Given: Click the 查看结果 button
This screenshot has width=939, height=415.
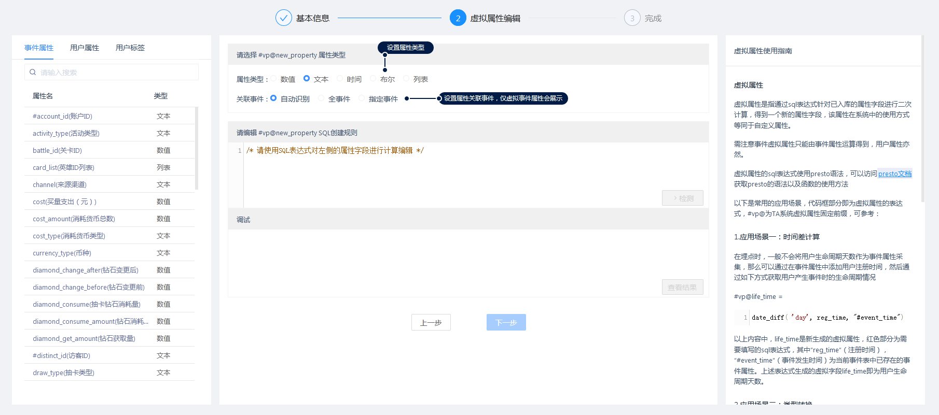Looking at the screenshot, I should [x=682, y=287].
